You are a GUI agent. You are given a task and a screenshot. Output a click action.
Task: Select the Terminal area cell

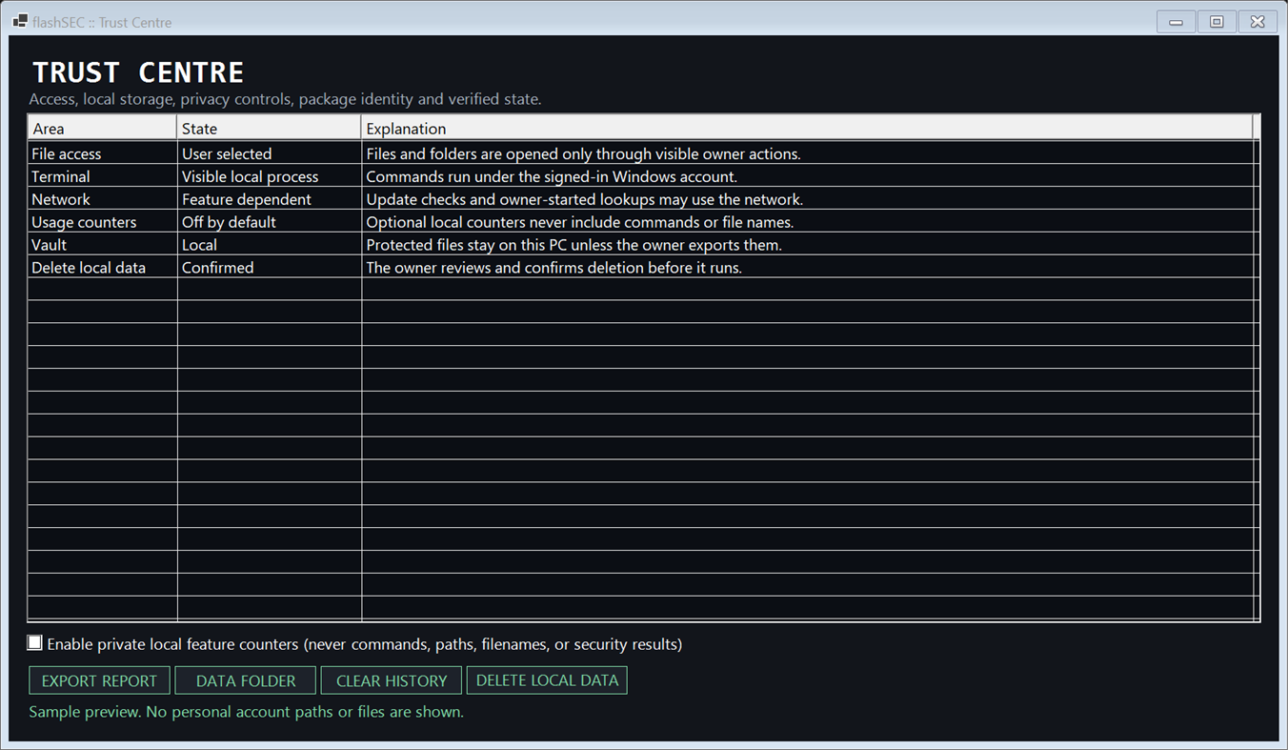coord(103,176)
